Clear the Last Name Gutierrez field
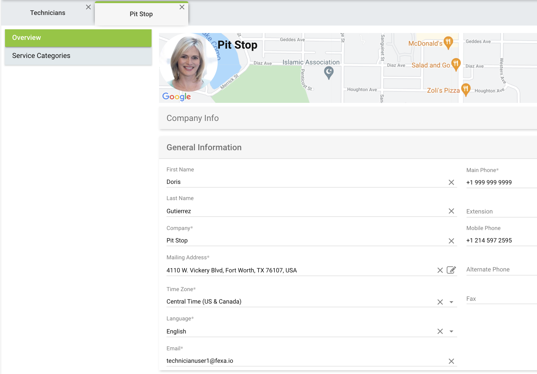This screenshot has width=537, height=374. 451,211
